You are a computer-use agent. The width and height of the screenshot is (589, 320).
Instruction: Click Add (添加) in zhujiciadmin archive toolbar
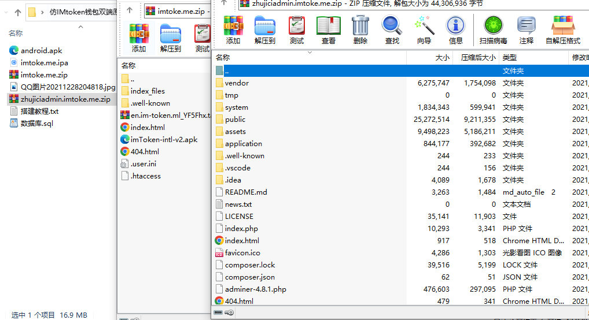click(233, 30)
